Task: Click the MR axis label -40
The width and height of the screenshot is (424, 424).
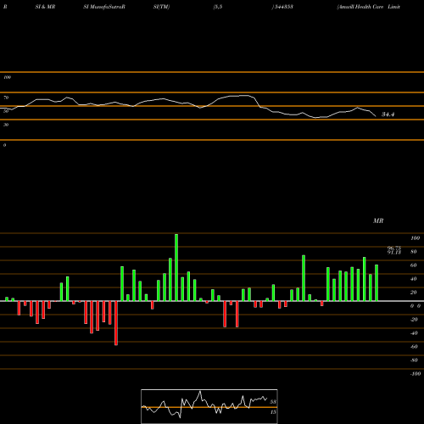Action: tap(414, 333)
